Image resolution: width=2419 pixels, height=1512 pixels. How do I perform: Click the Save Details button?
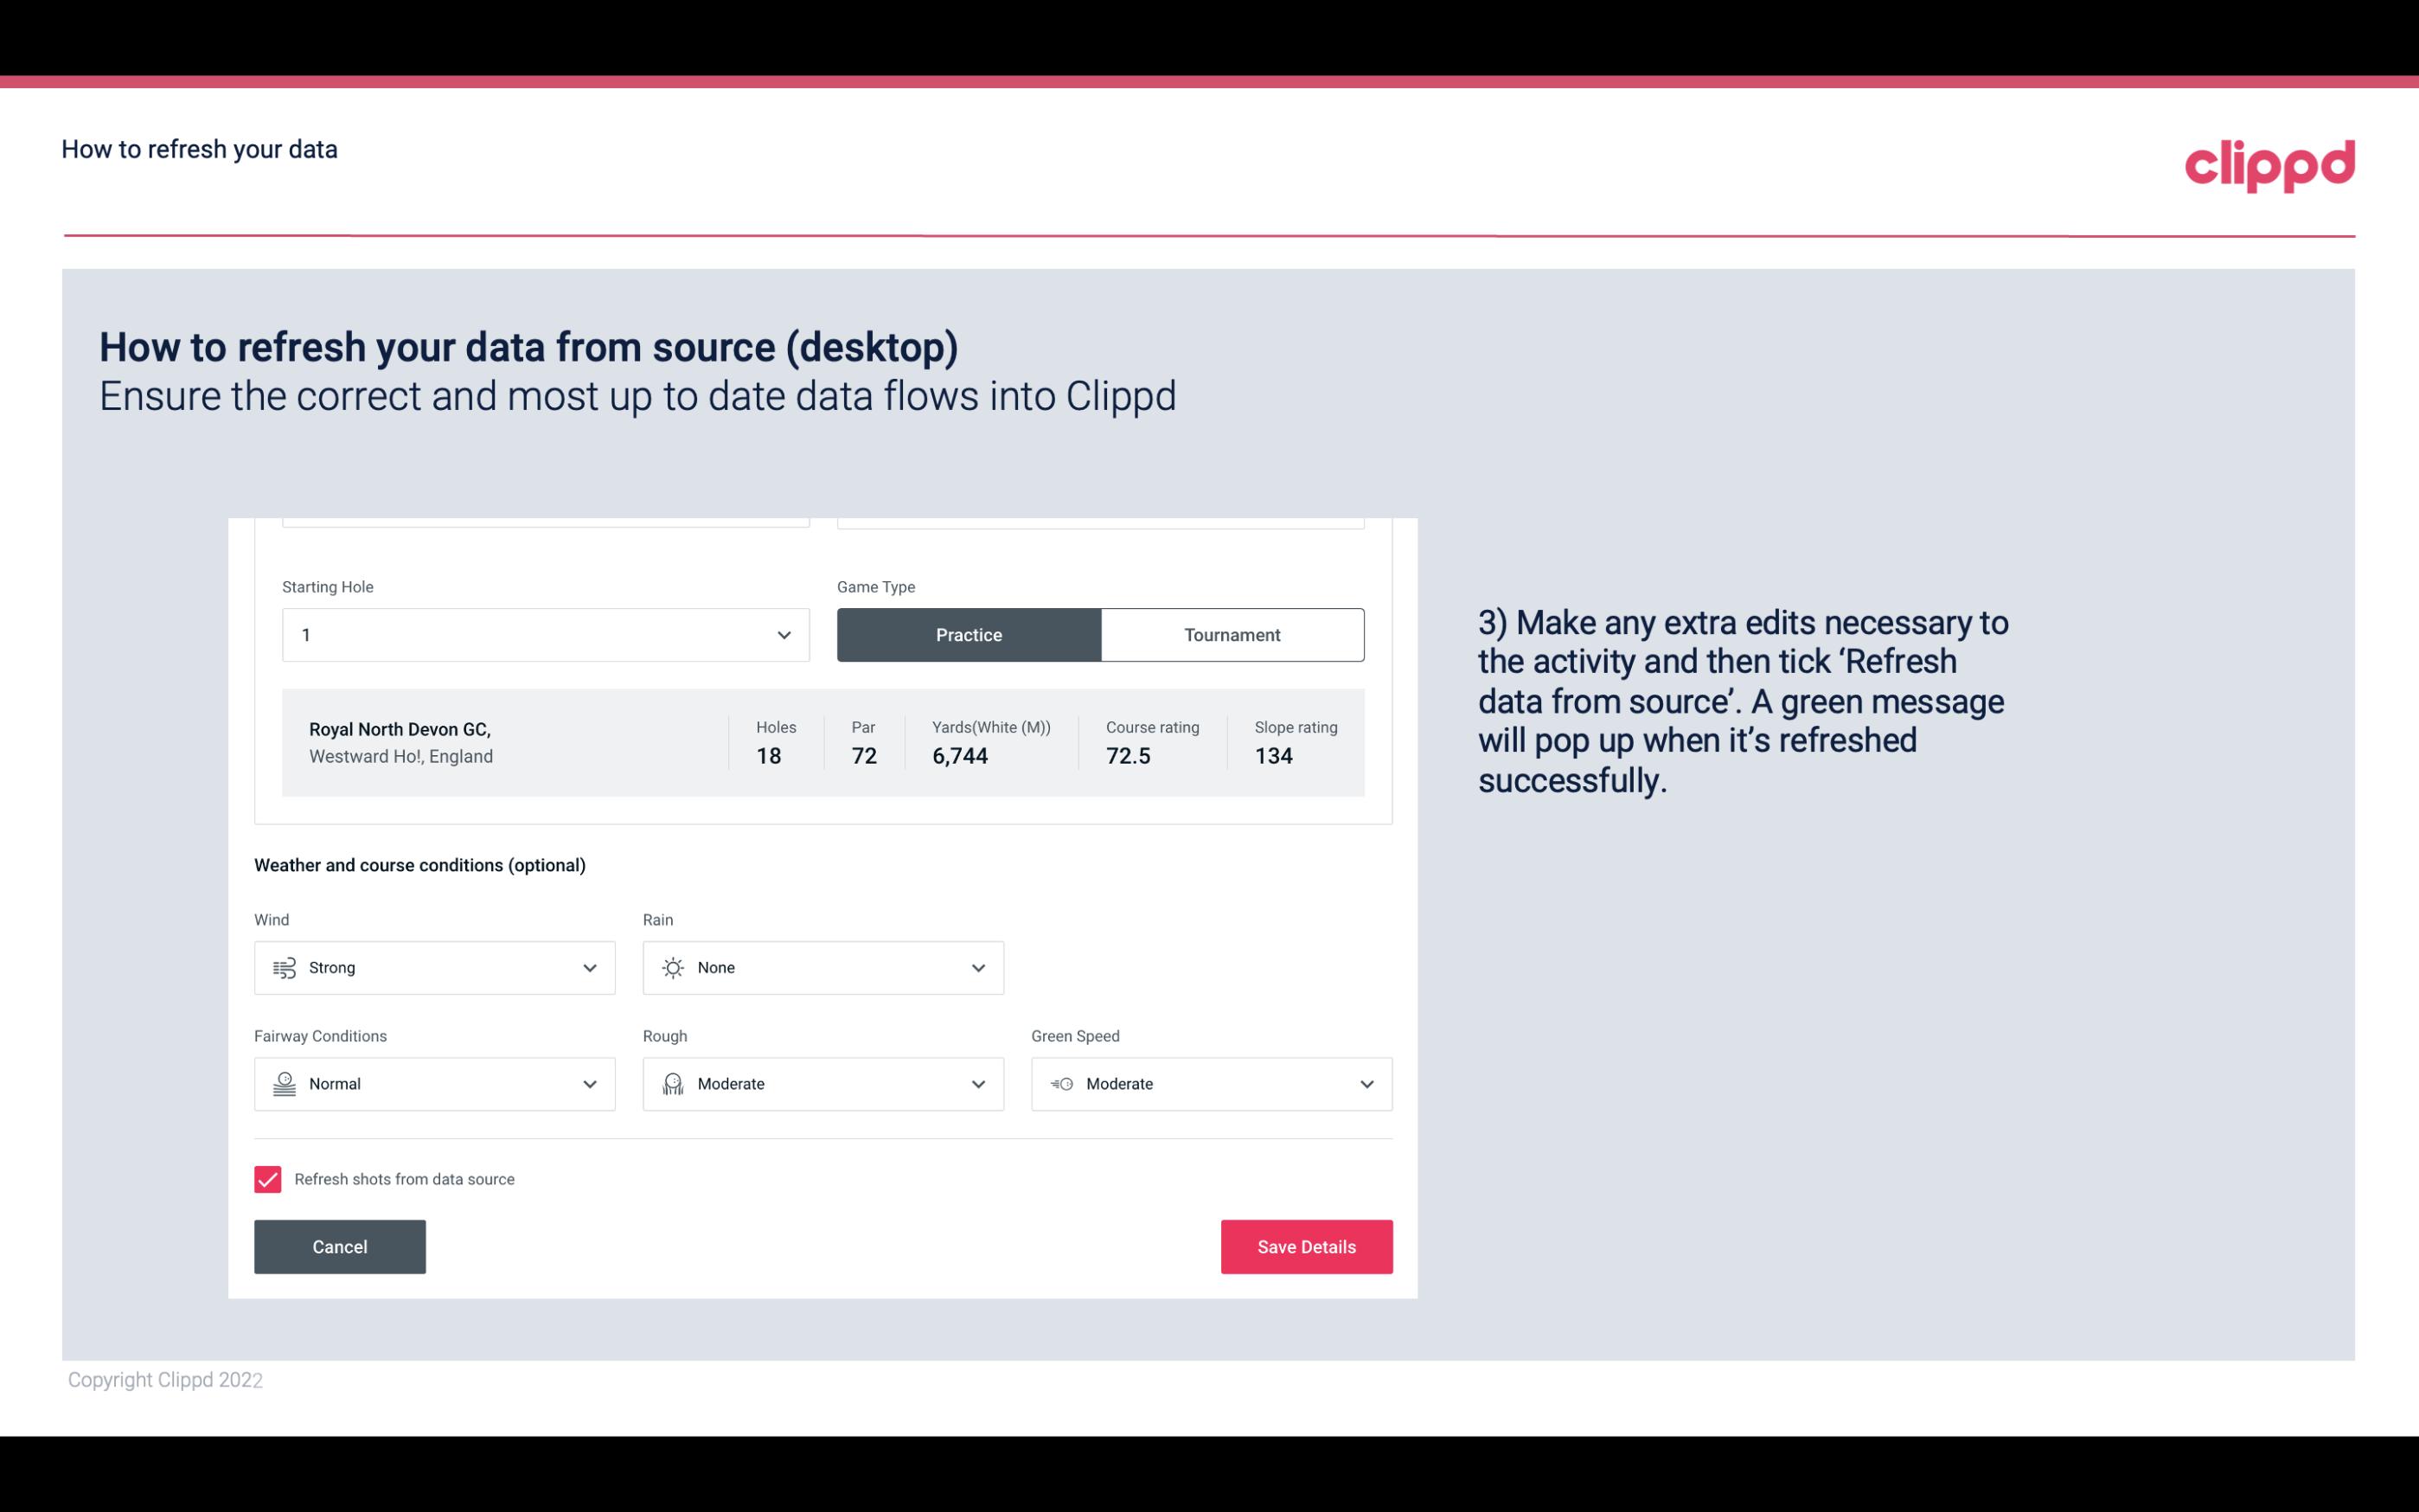point(1306,1246)
